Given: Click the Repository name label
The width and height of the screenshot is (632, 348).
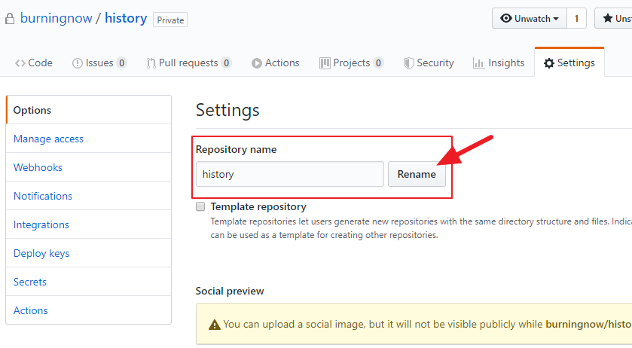Looking at the screenshot, I should pos(237,150).
